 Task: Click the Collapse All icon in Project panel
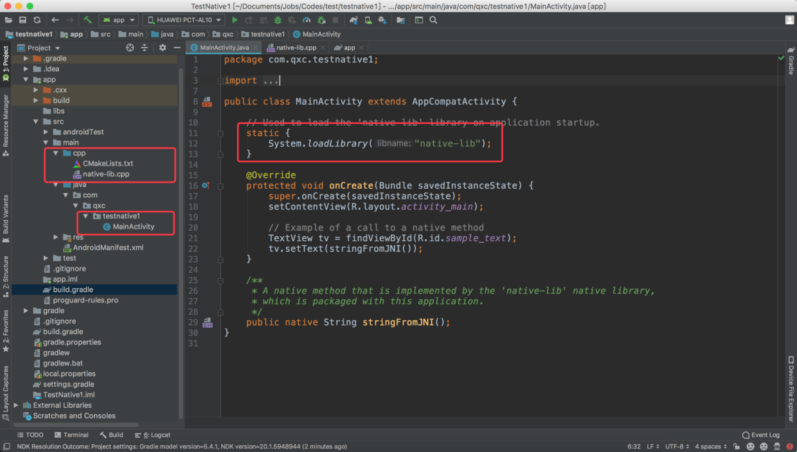pos(145,48)
